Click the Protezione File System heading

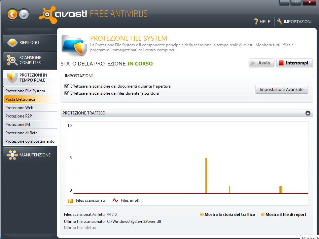click(x=129, y=38)
